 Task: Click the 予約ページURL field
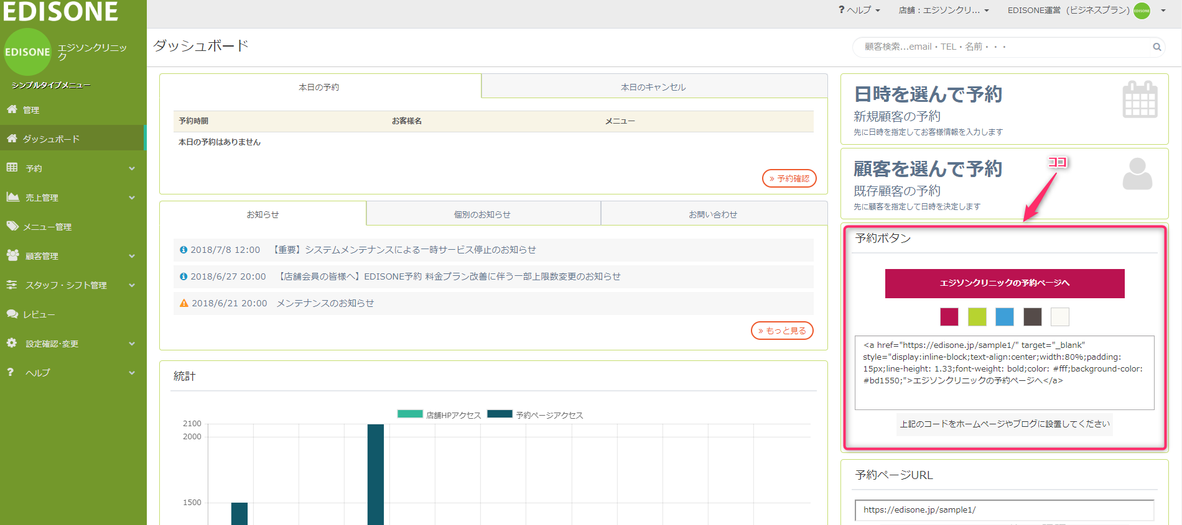pyautogui.click(x=1005, y=510)
